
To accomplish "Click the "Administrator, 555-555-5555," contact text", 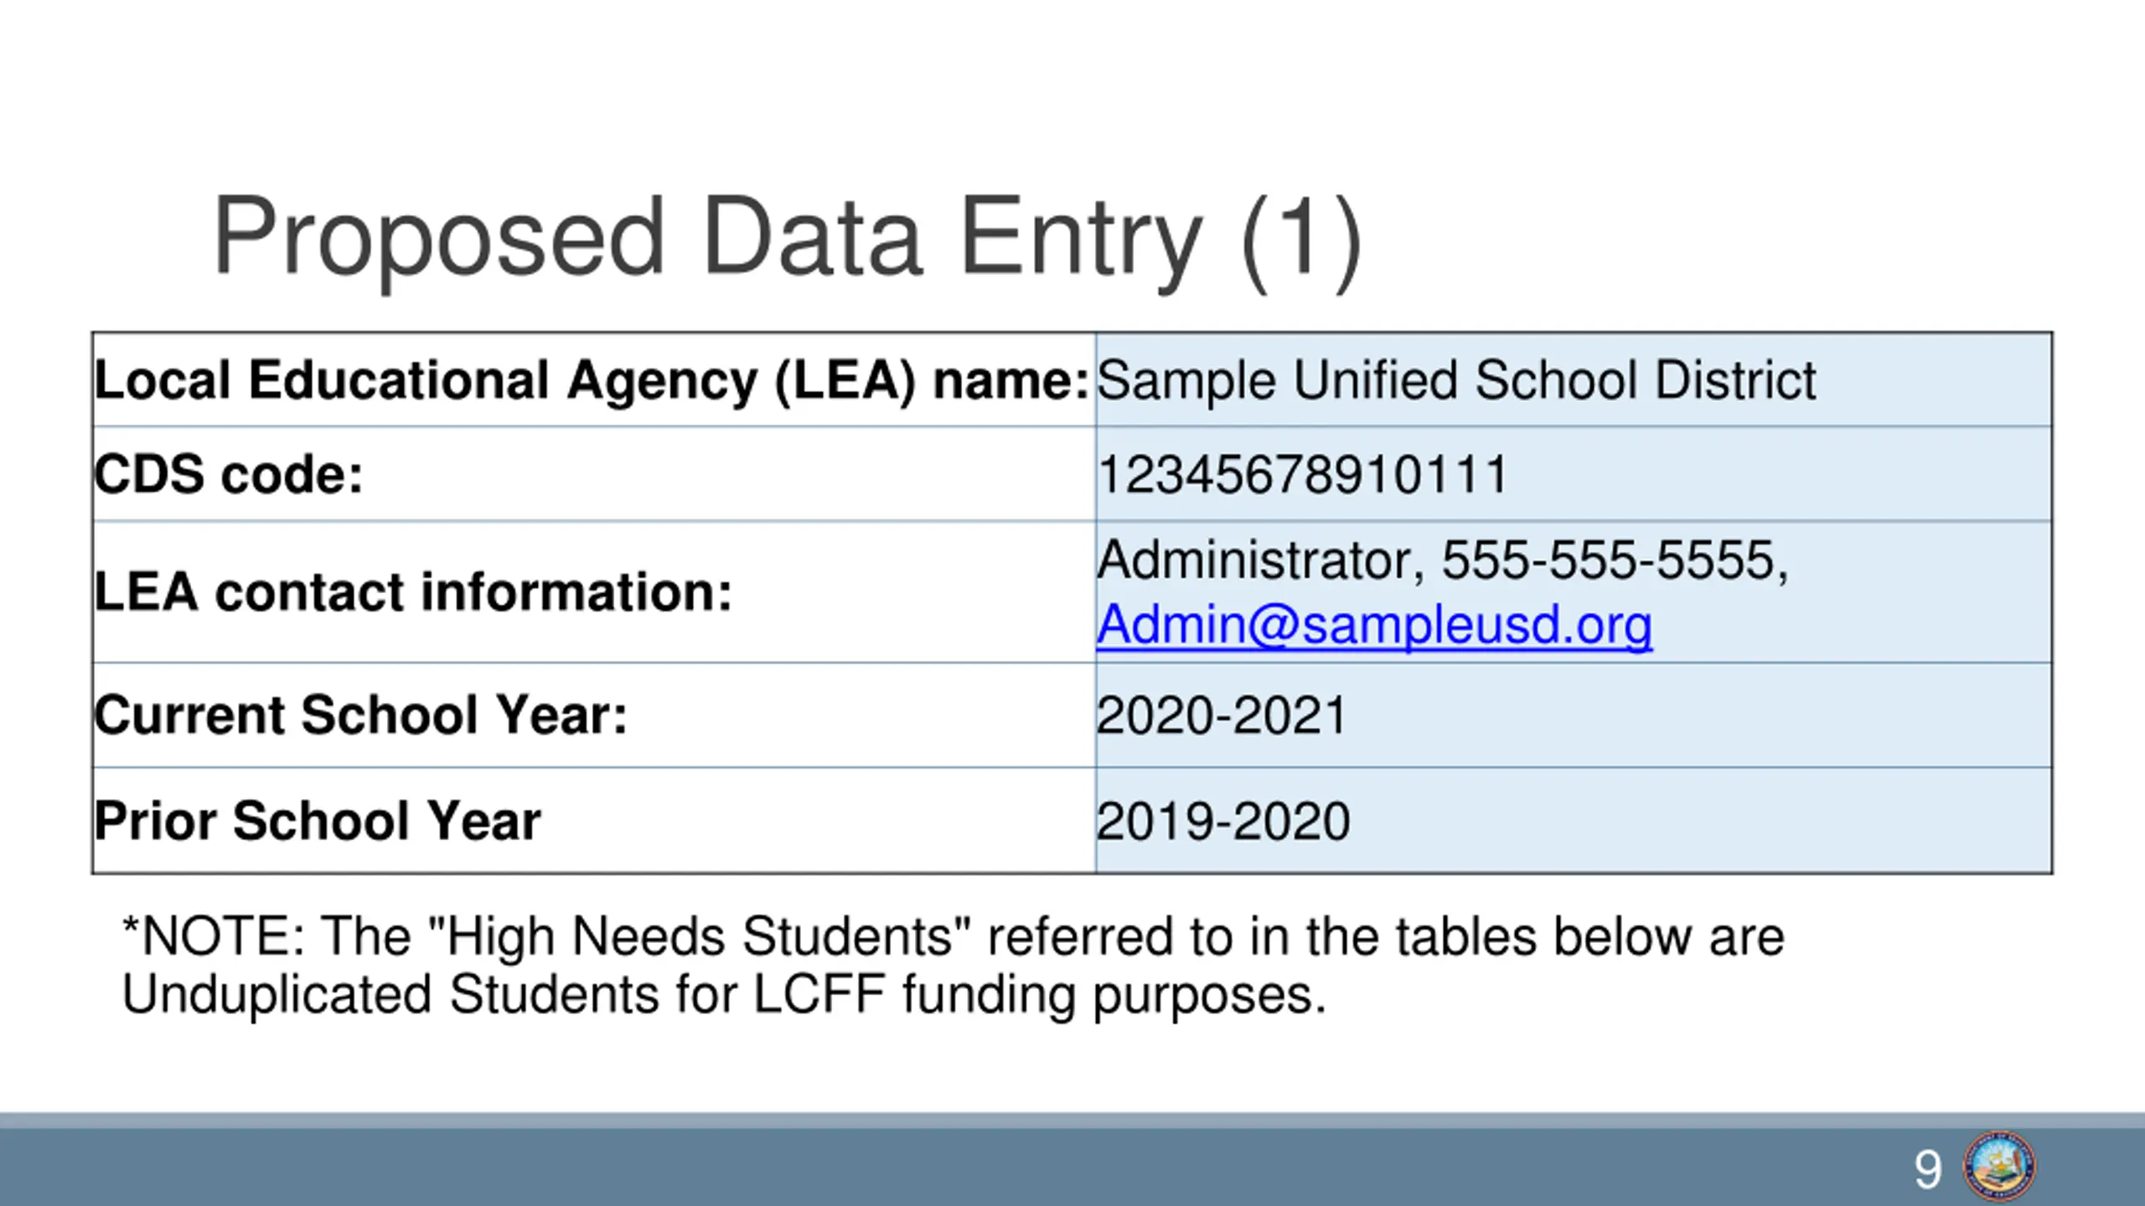I will (x=1443, y=559).
